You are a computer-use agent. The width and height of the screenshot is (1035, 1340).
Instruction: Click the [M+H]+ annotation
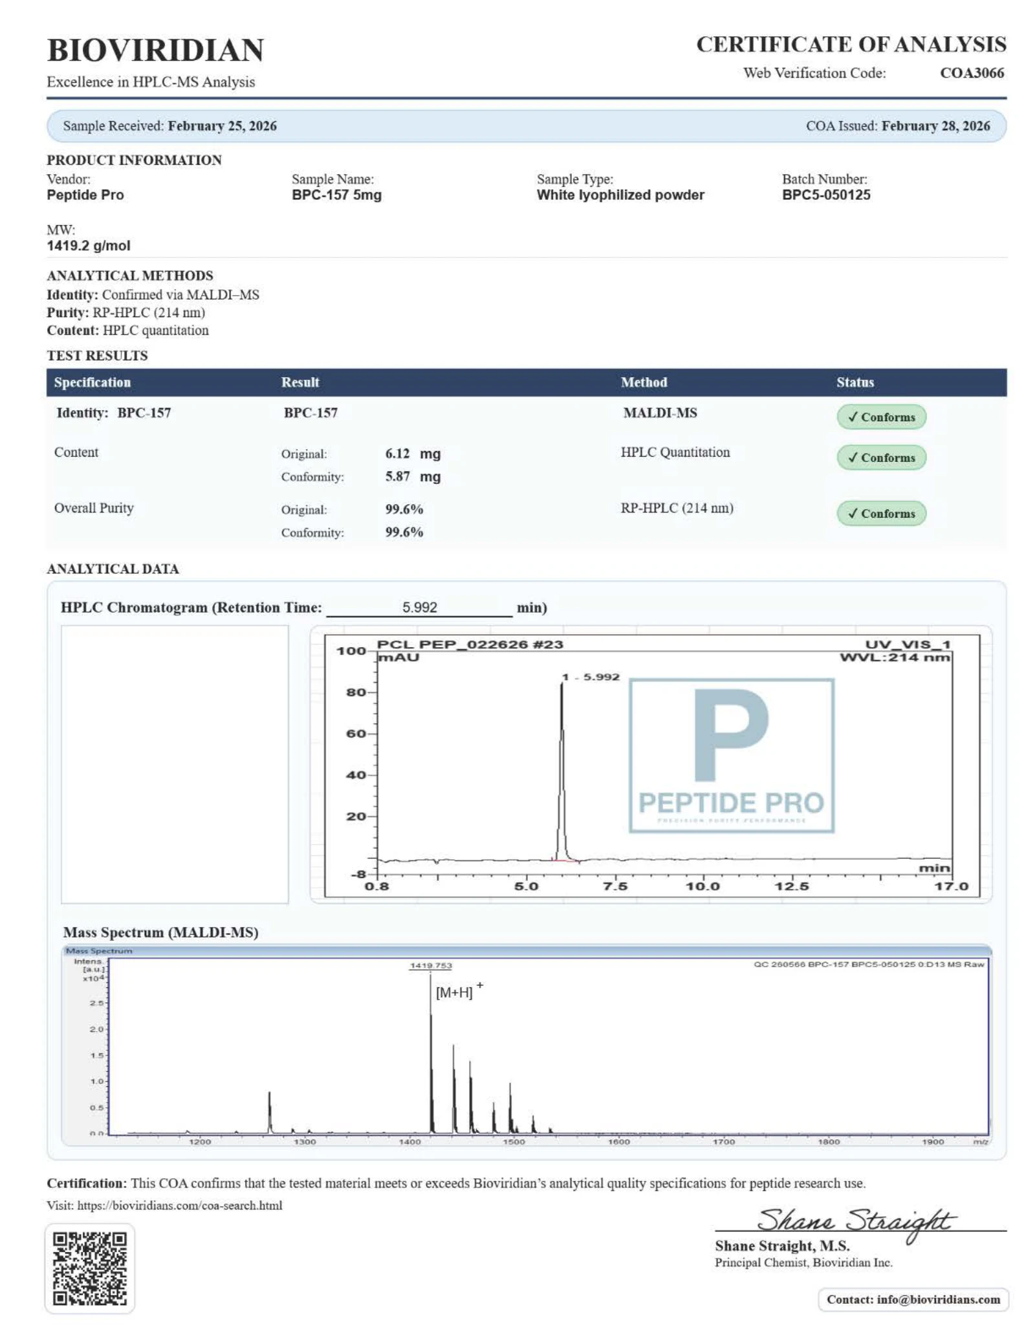459,991
